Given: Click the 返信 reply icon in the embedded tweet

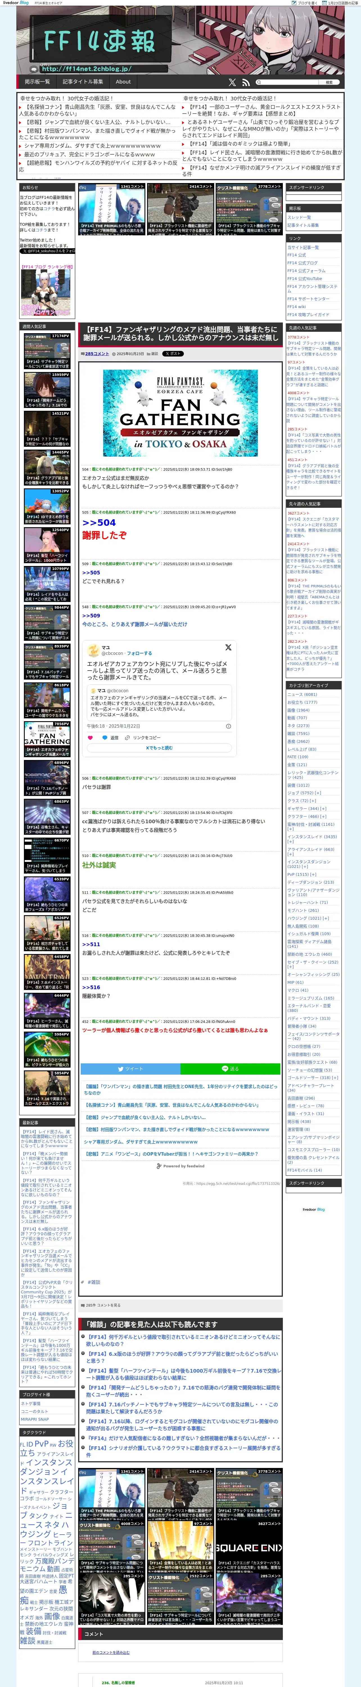Looking at the screenshot, I should 110,738.
